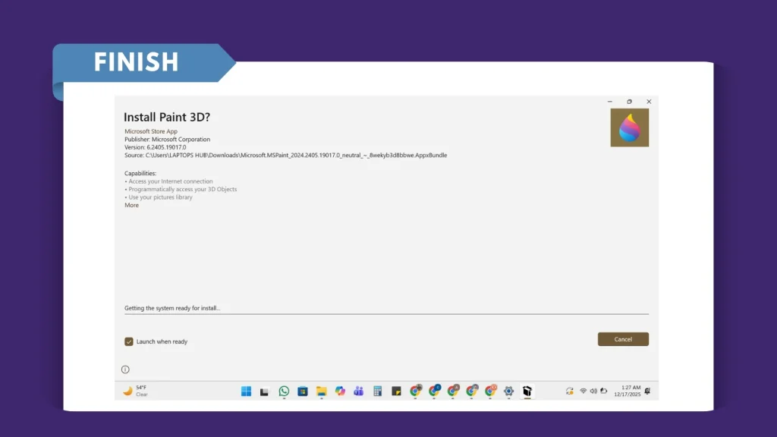The width and height of the screenshot is (777, 437).
Task: Close the installer window
Action: click(x=649, y=102)
